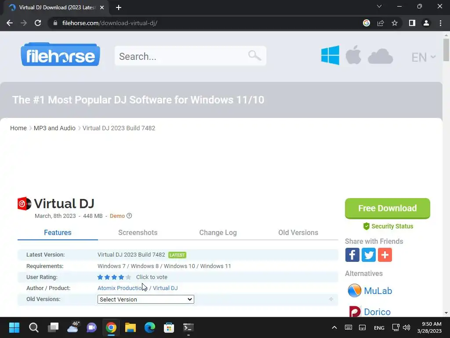Open taskbar Search

(x=33, y=327)
